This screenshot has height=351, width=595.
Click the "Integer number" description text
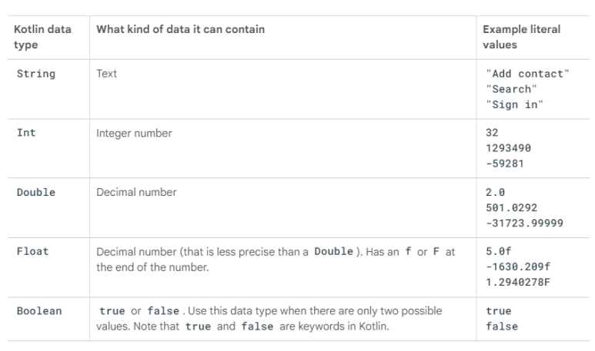tap(134, 134)
